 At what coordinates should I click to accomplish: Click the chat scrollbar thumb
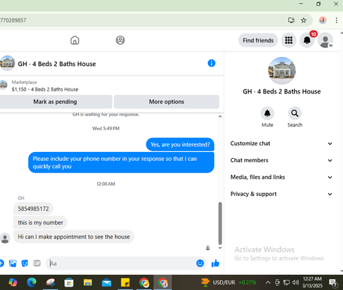220,223
